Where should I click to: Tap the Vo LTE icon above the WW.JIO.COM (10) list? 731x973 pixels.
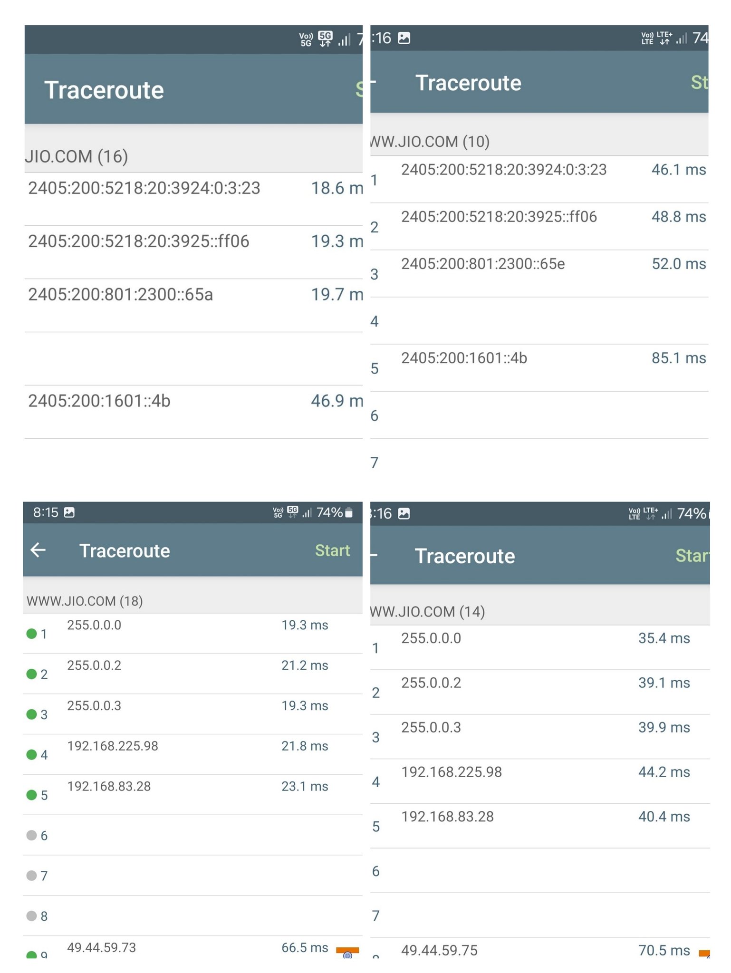point(647,38)
